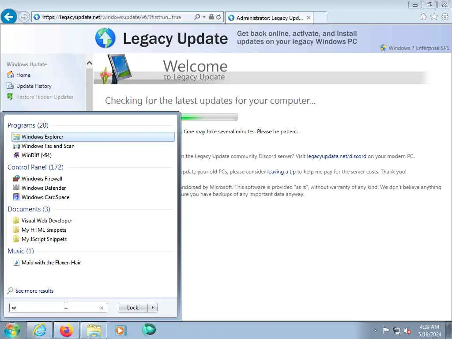Click the Windows Start orb
Image resolution: width=452 pixels, height=339 pixels.
11,331
